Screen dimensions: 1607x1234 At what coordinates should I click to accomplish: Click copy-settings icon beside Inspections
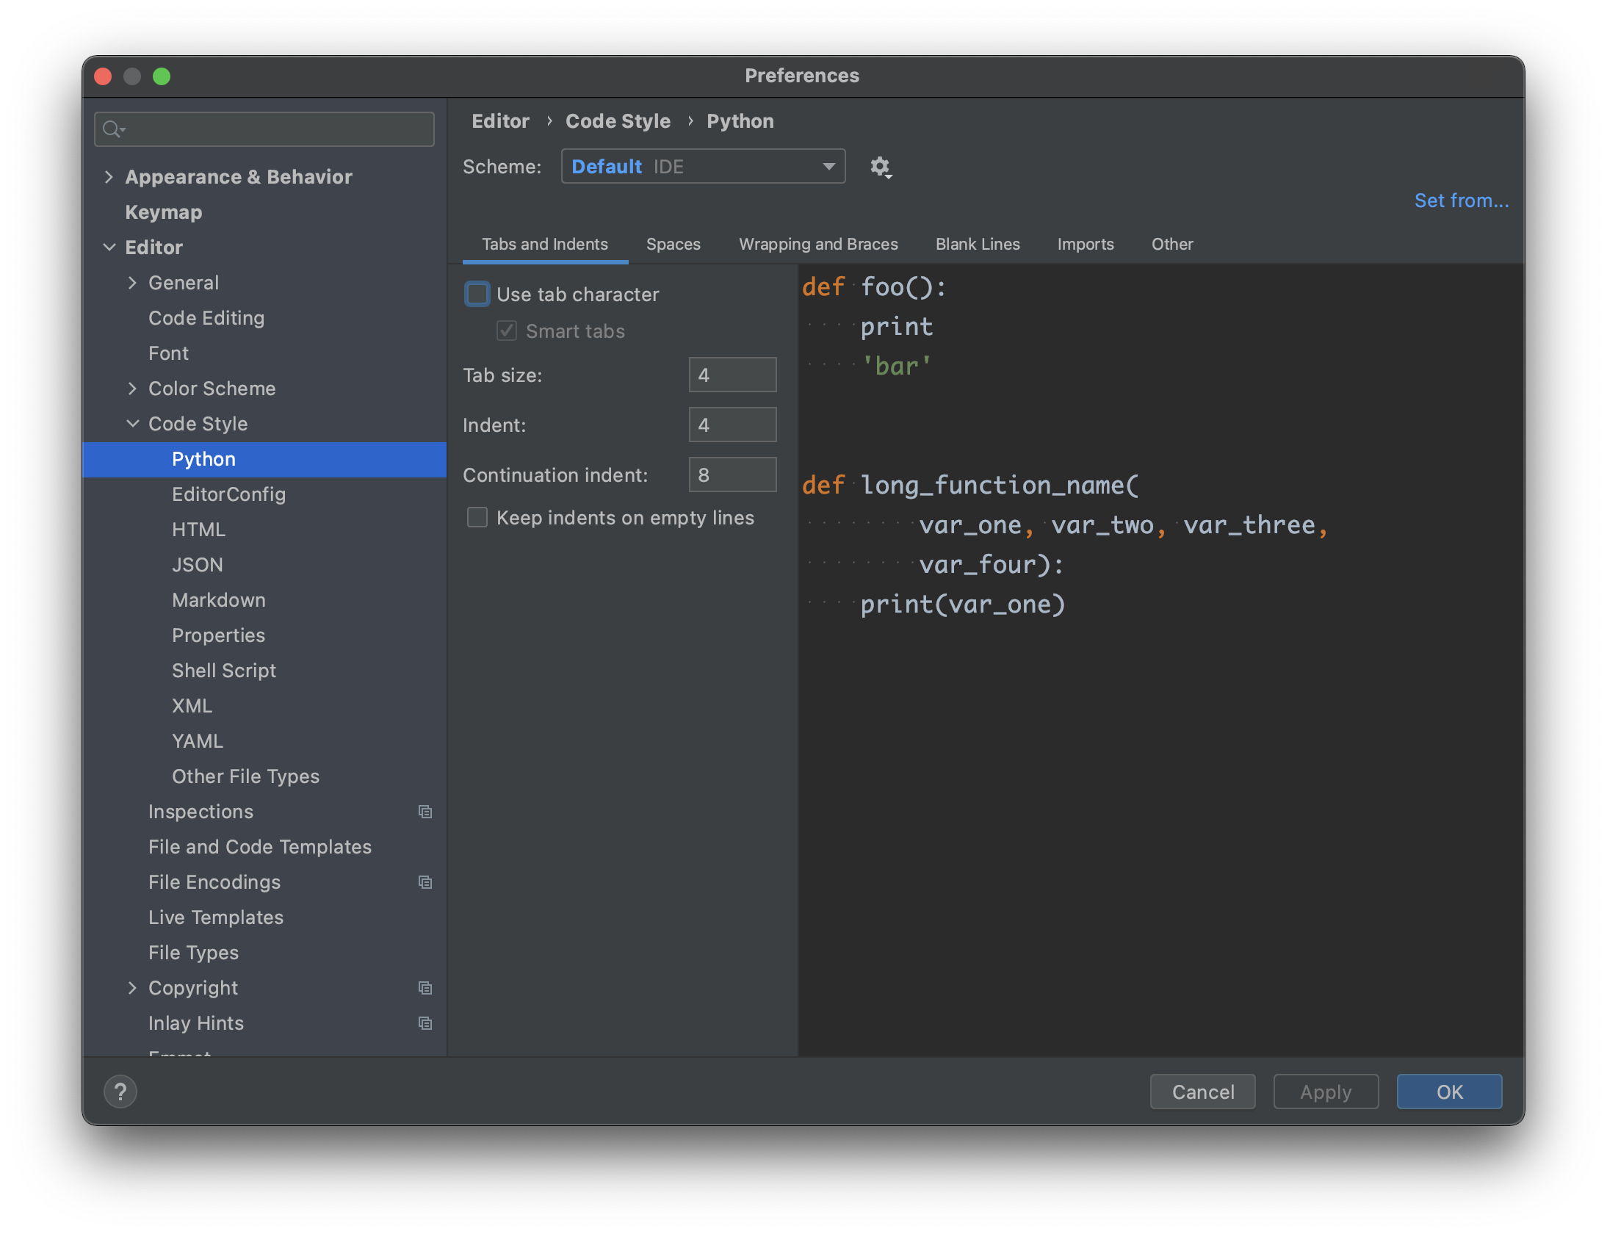pyautogui.click(x=425, y=812)
